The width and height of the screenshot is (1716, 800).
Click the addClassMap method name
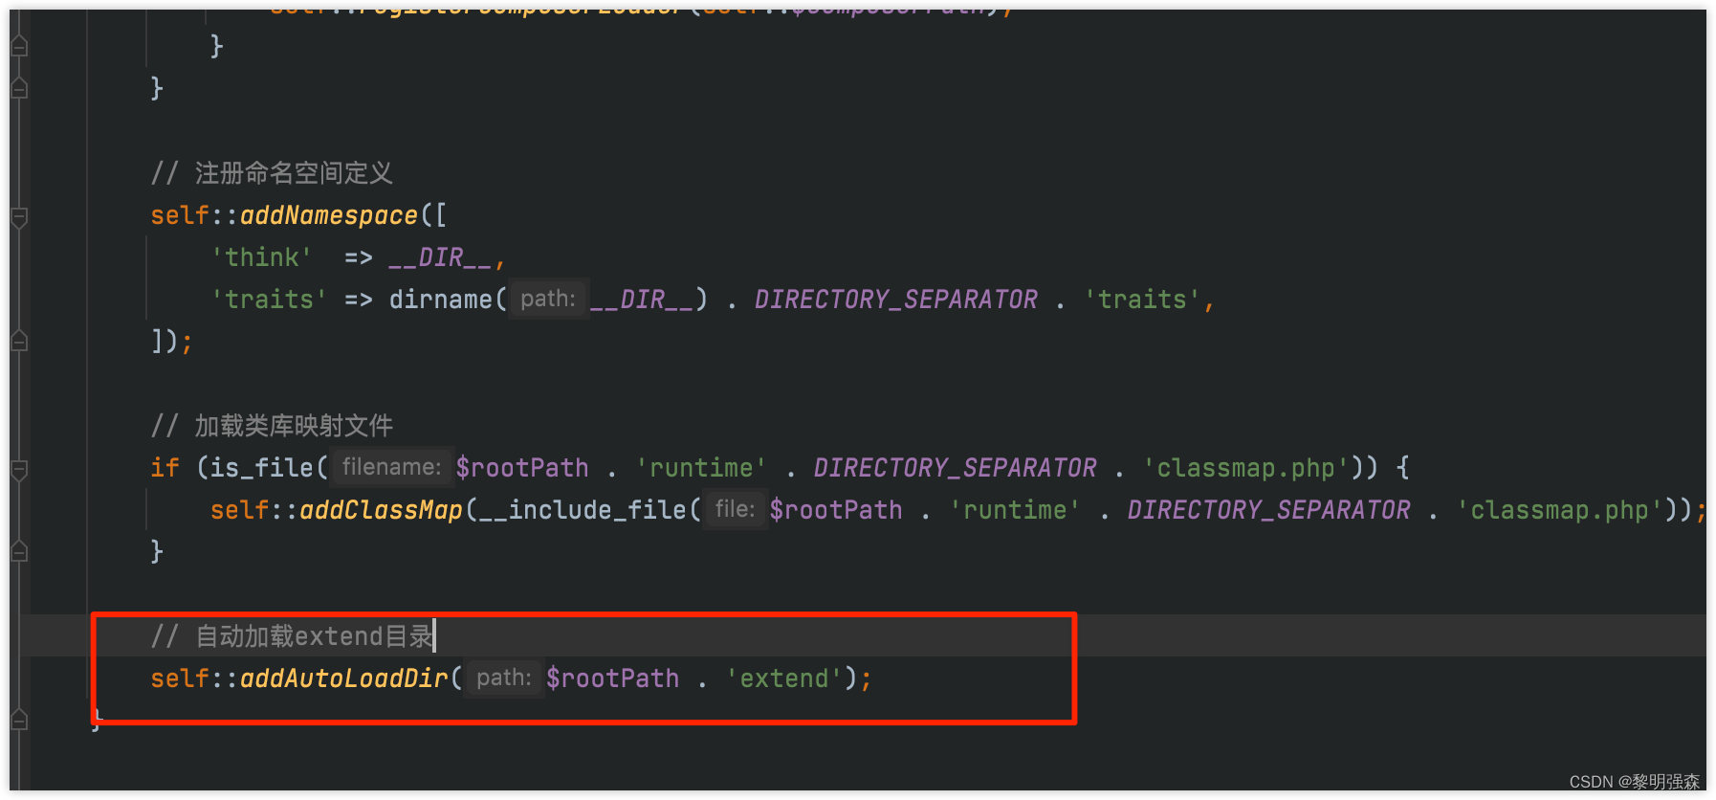pyautogui.click(x=382, y=510)
